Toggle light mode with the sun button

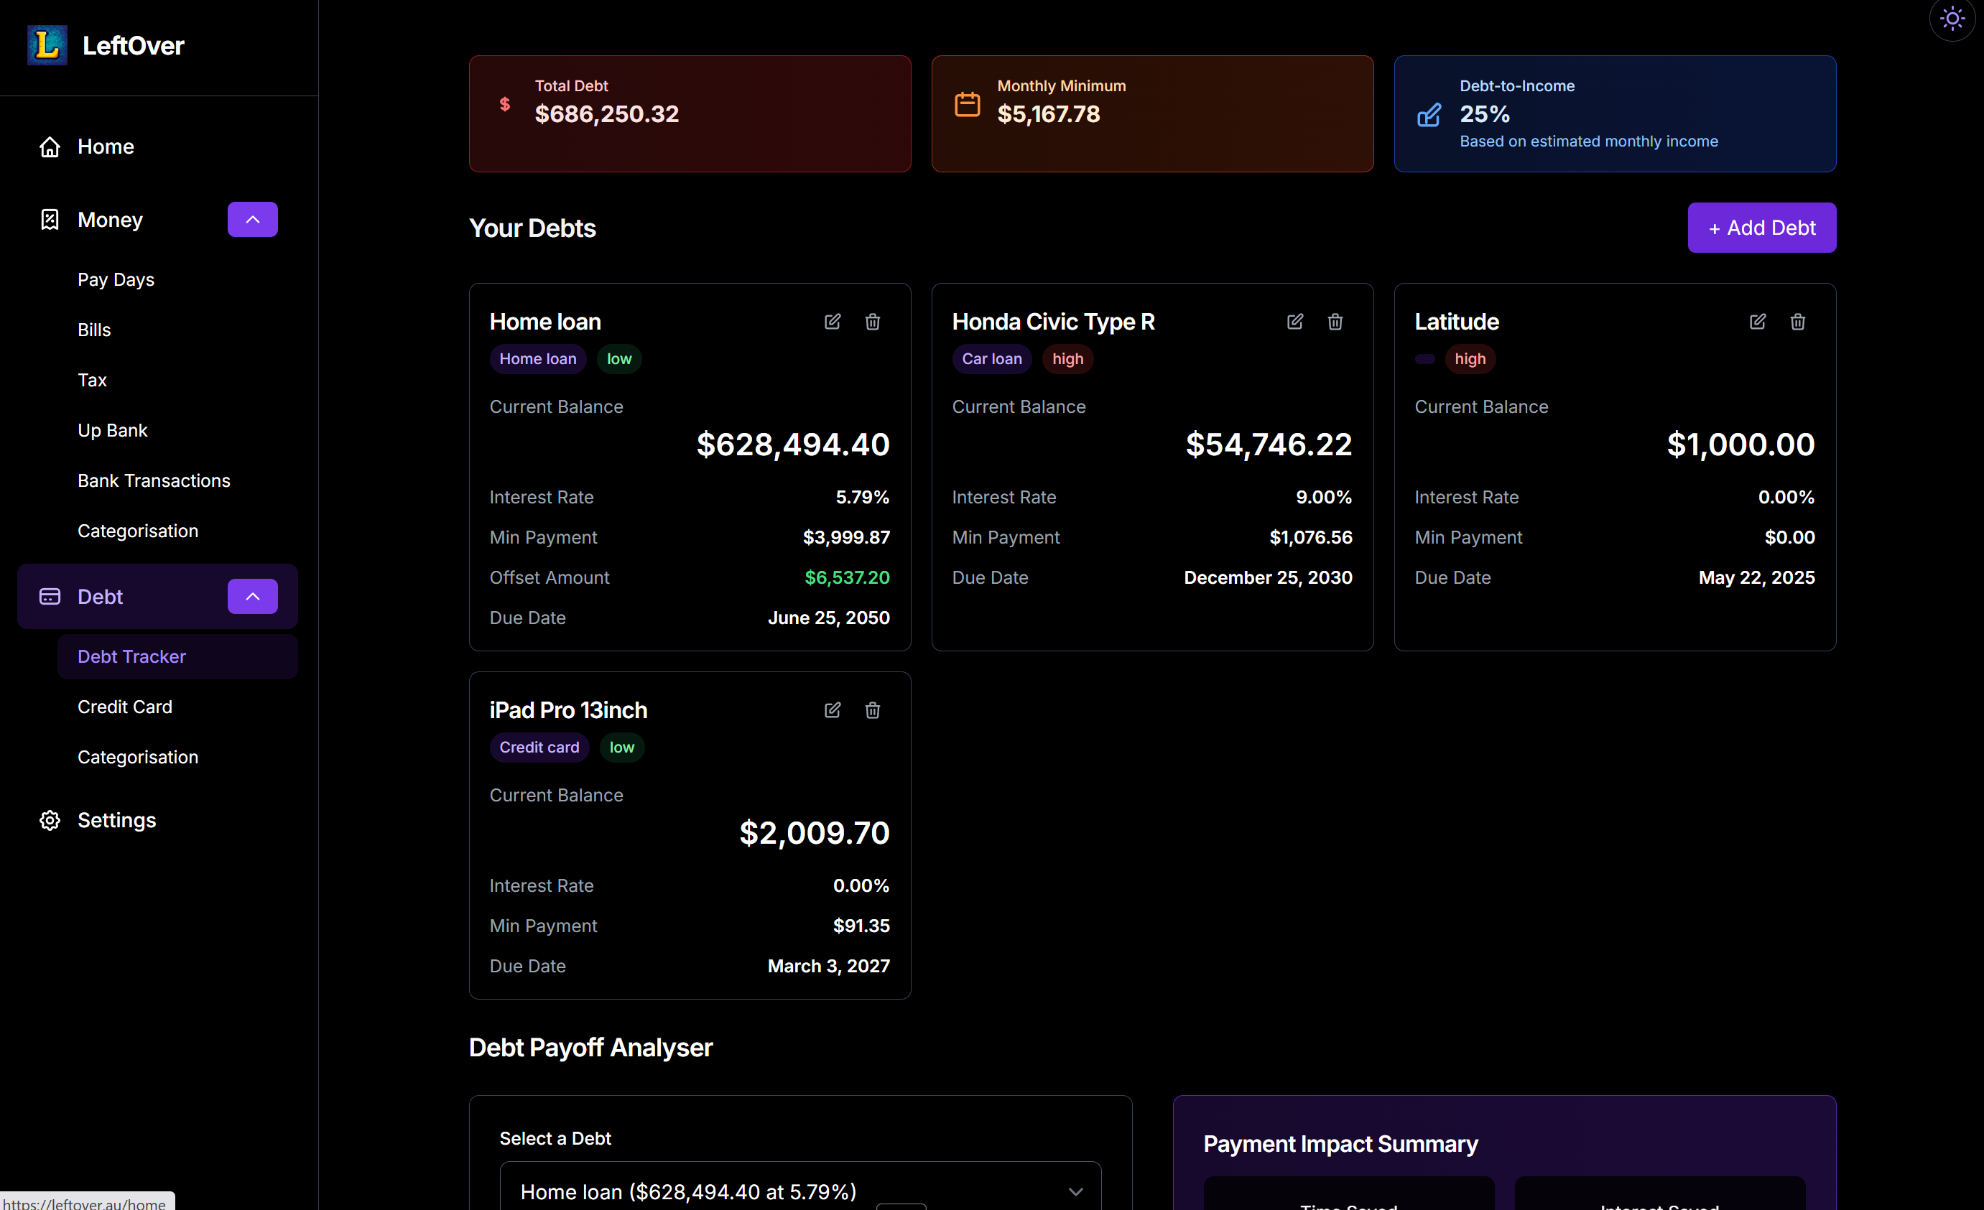pyautogui.click(x=1952, y=19)
